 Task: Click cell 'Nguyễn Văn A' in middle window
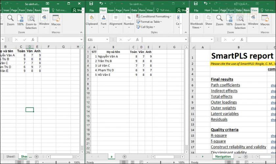[x=113, y=56]
